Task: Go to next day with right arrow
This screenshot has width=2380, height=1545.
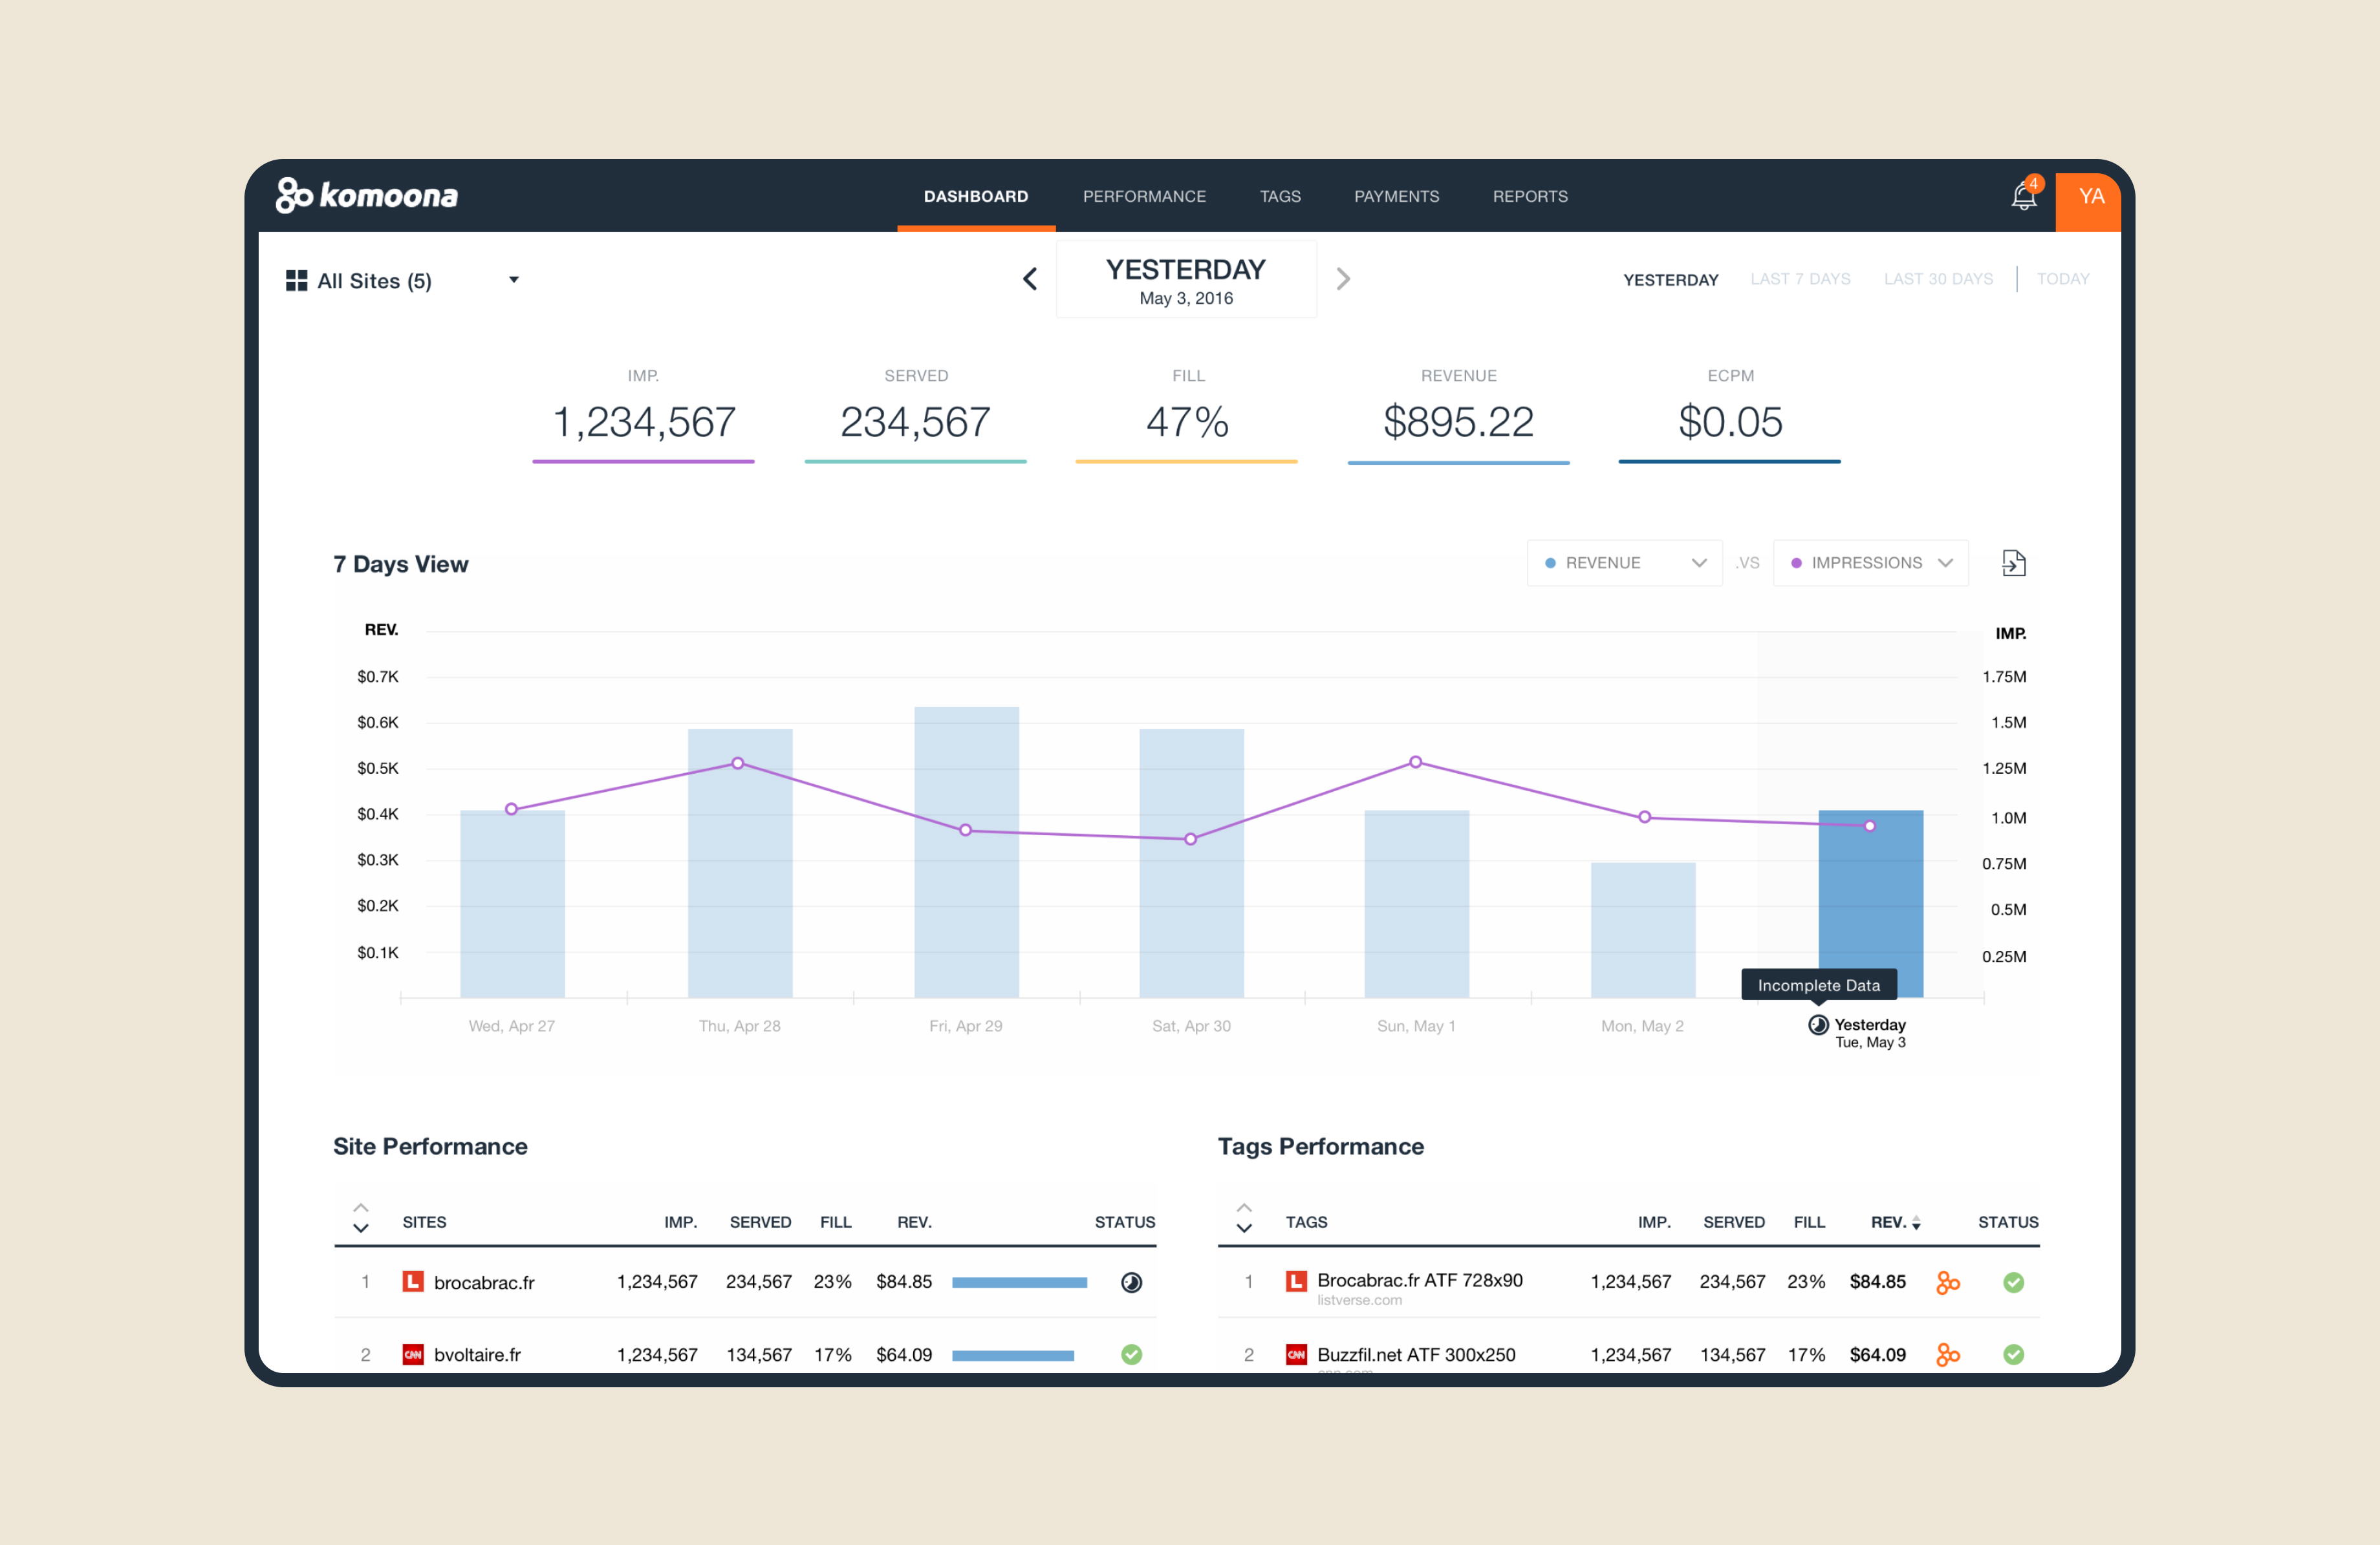Action: pyautogui.click(x=1343, y=279)
